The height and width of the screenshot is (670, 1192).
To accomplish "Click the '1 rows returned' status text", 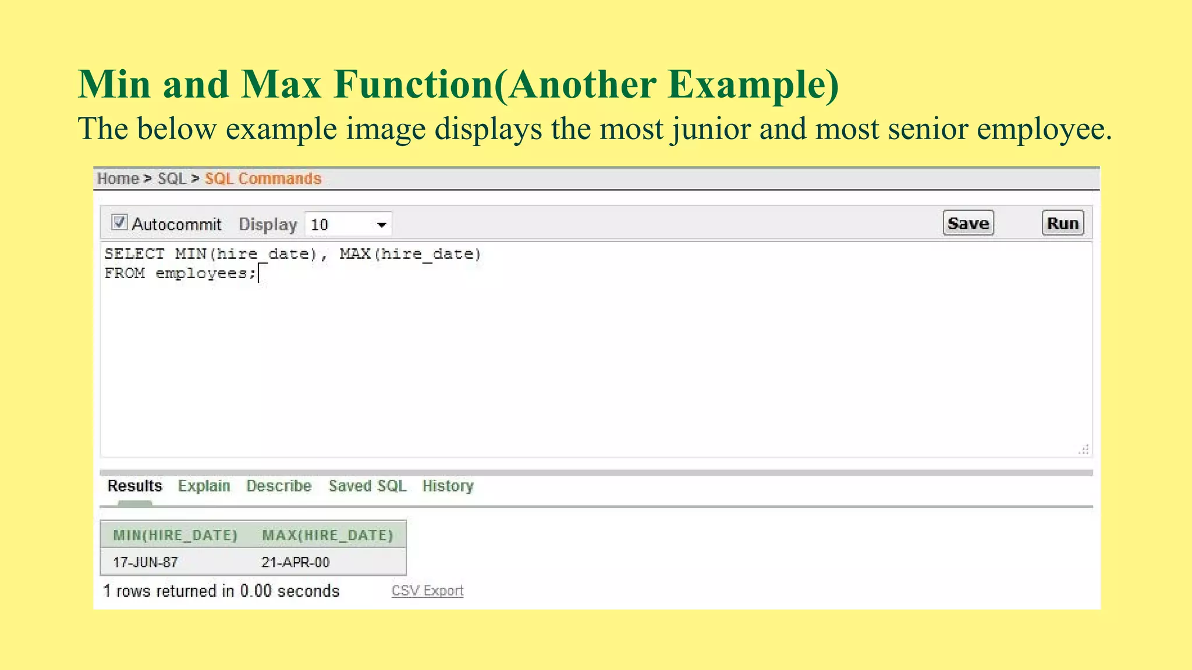I will click(221, 591).
